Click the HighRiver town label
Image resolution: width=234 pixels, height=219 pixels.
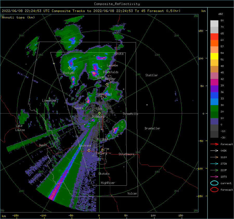coord(108,183)
